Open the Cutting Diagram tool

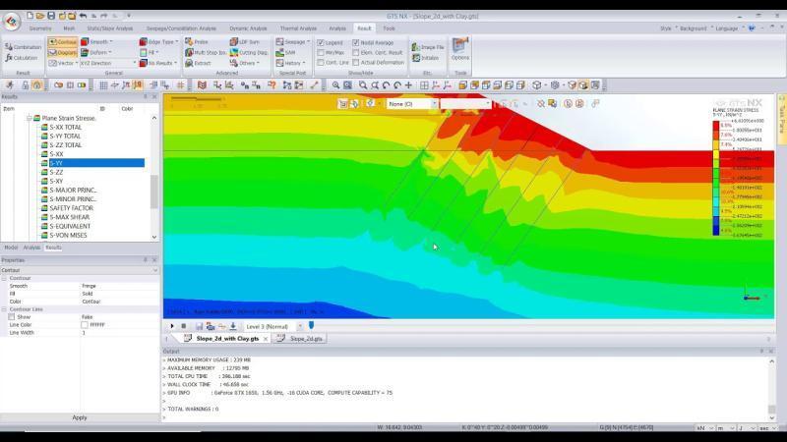pos(249,53)
